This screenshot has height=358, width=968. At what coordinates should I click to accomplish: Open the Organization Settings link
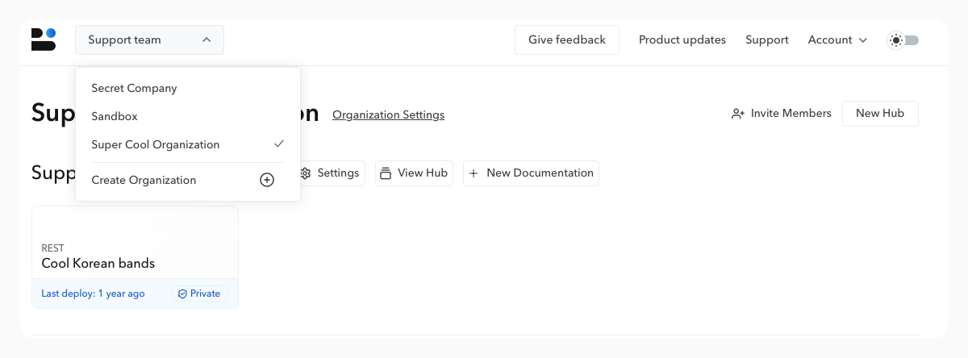click(x=388, y=114)
